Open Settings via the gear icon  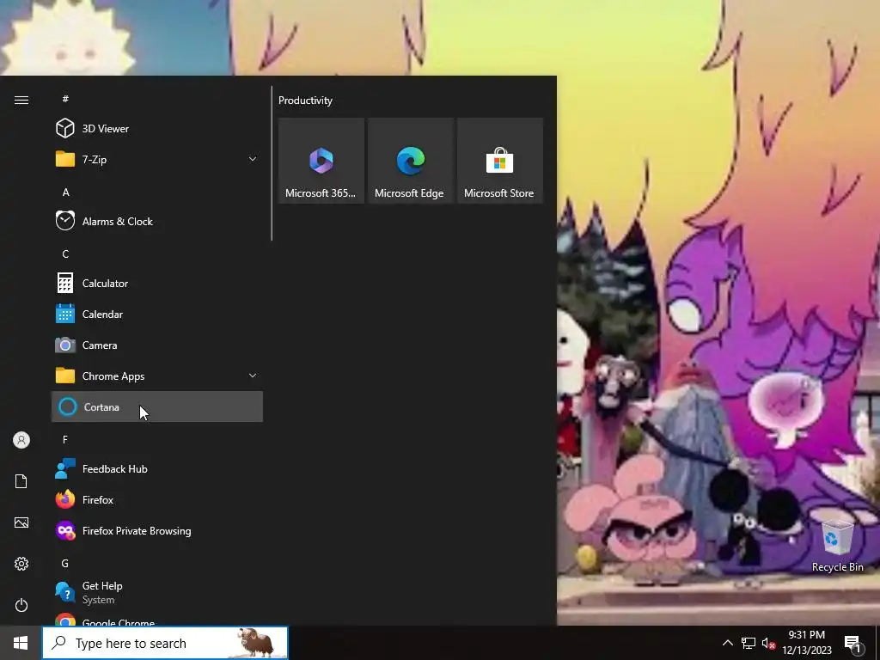click(21, 564)
